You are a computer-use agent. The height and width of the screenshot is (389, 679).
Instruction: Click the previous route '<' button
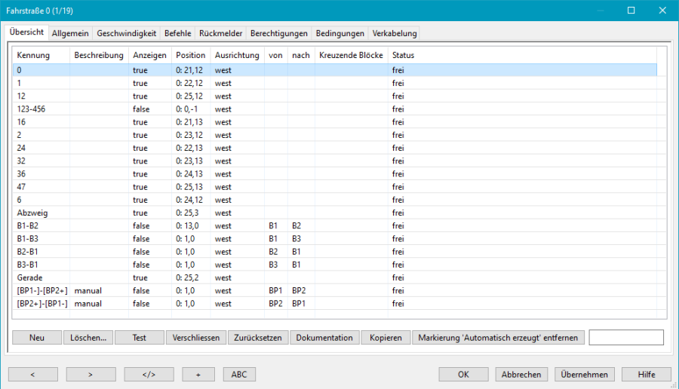[x=32, y=374]
